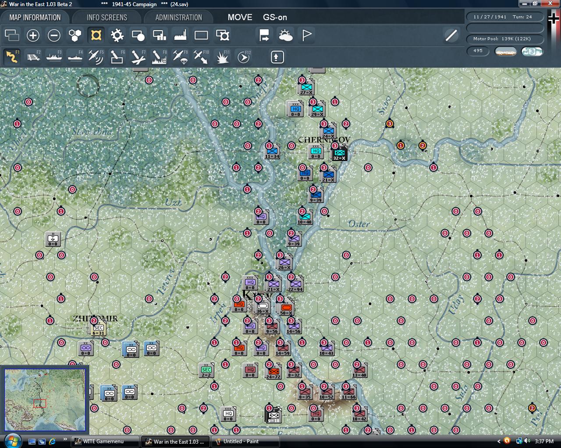Toggle the weather sun-and-cloud icon
This screenshot has height=448, width=561.
point(285,35)
